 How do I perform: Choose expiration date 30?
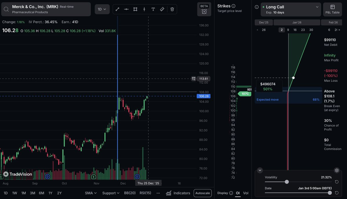311,30
